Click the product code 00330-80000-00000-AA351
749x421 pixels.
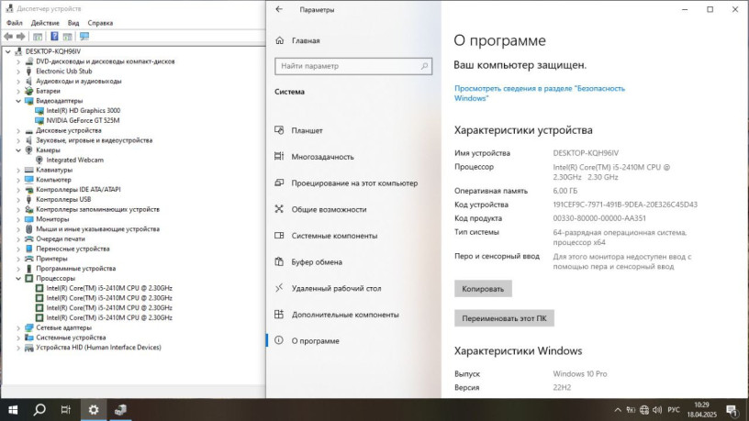tap(599, 218)
